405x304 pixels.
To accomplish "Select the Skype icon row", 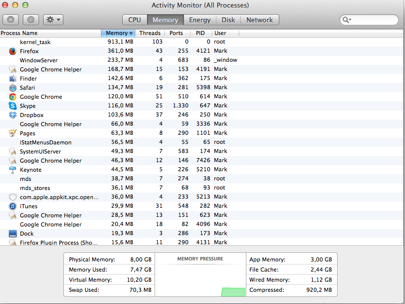I will click(13, 106).
